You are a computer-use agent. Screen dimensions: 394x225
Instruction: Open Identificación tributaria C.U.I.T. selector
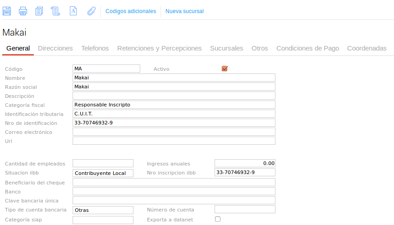coord(174,114)
